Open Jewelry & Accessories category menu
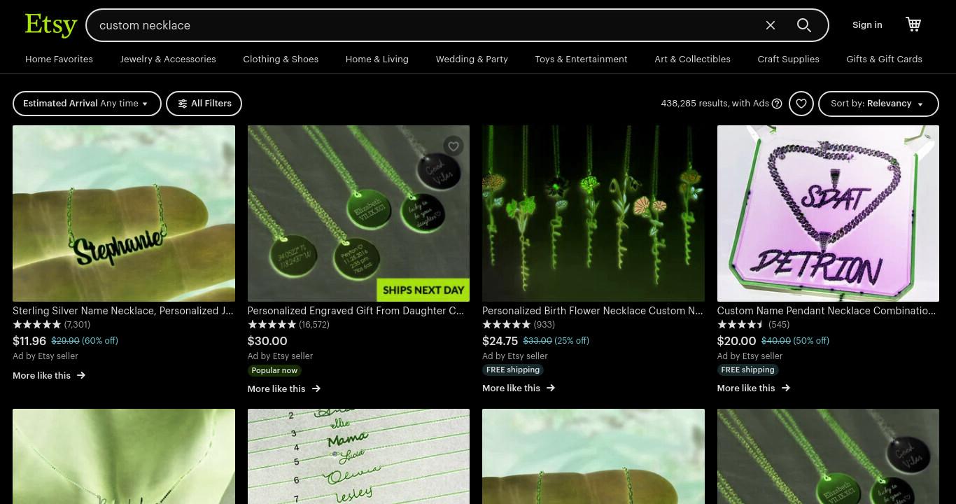 point(168,59)
